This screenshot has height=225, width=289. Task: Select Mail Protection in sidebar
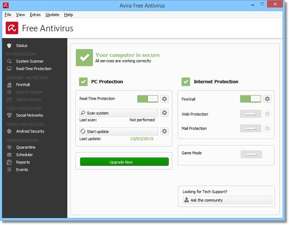[x=28, y=99]
